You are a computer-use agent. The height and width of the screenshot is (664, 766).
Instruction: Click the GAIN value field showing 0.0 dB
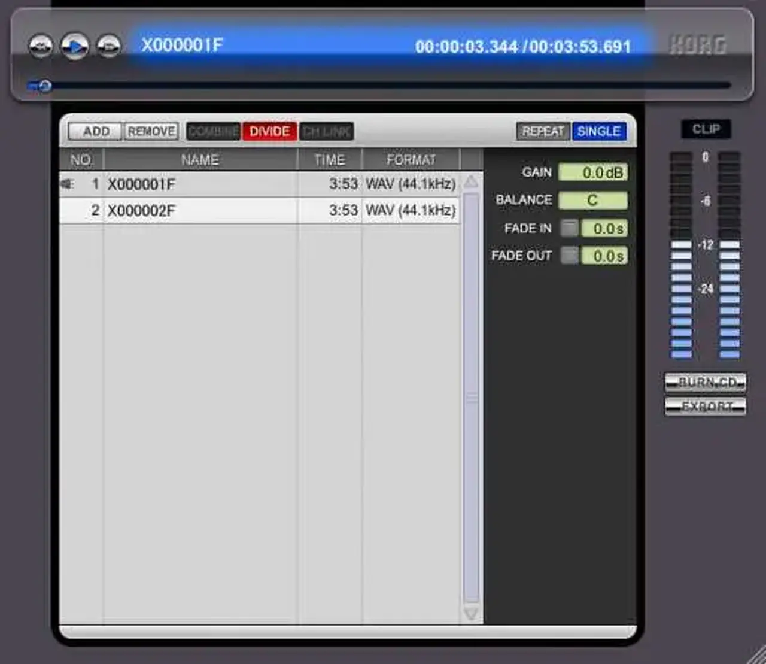pyautogui.click(x=593, y=172)
